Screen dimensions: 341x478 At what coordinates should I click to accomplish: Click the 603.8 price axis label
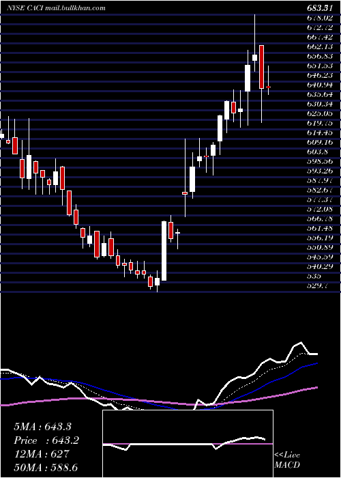(x=318, y=152)
